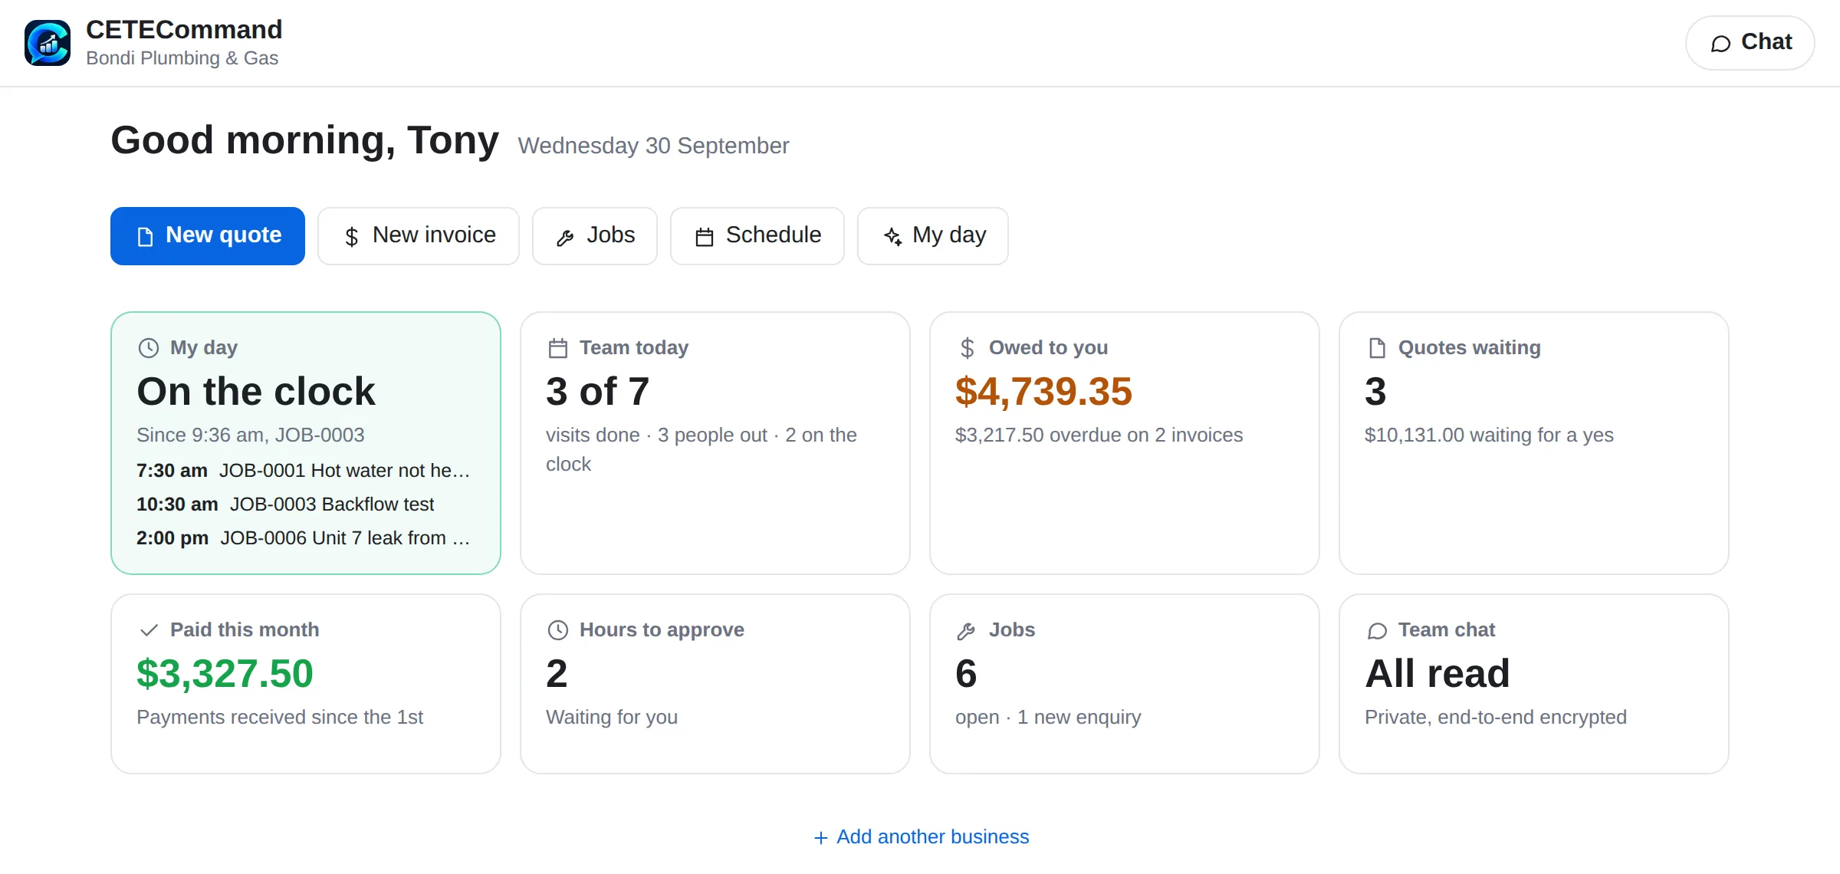Click the 3 of 7 visits figure
The height and width of the screenshot is (874, 1840).
point(598,391)
